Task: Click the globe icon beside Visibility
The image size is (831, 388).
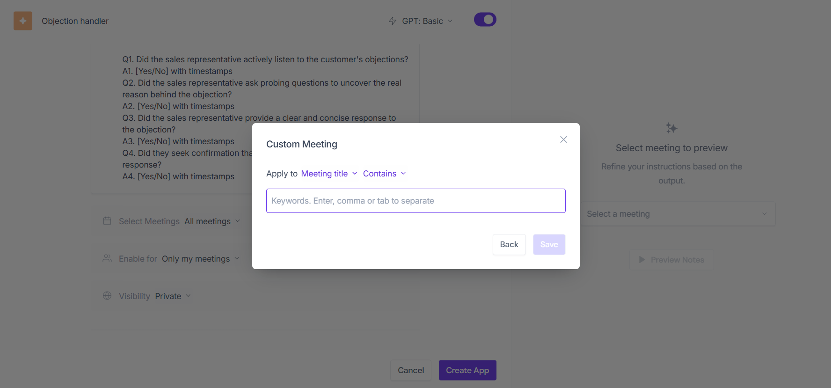Action: point(107,296)
